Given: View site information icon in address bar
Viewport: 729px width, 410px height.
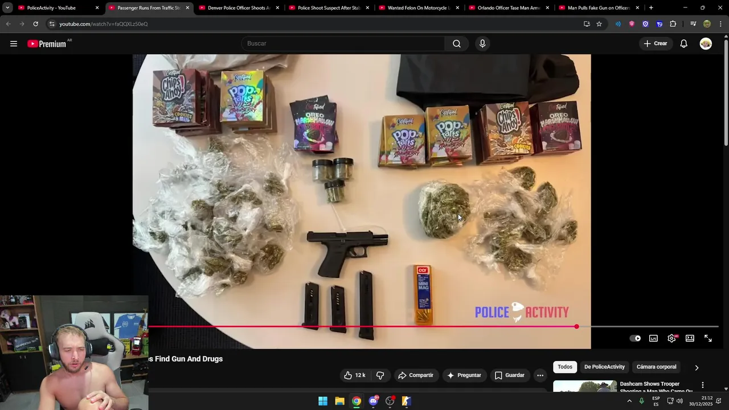Looking at the screenshot, I should (x=52, y=24).
